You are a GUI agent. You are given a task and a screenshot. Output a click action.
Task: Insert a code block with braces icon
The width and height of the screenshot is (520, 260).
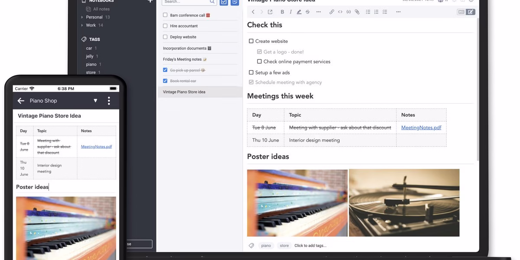348,12
